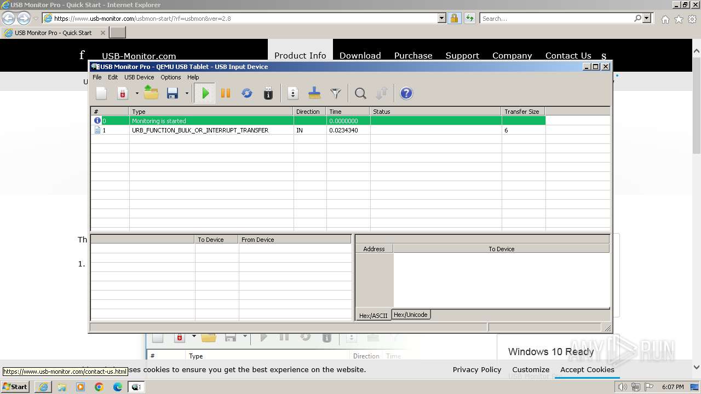
Task: Click the Open folder toolbar icon
Action: click(x=151, y=94)
